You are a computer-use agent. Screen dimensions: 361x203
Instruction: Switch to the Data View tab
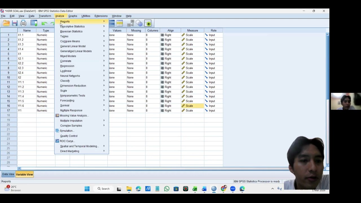8,174
